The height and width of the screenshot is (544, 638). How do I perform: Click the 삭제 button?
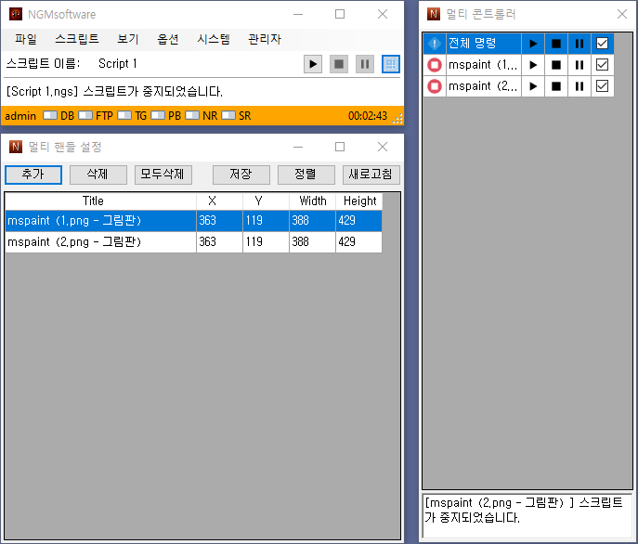98,175
